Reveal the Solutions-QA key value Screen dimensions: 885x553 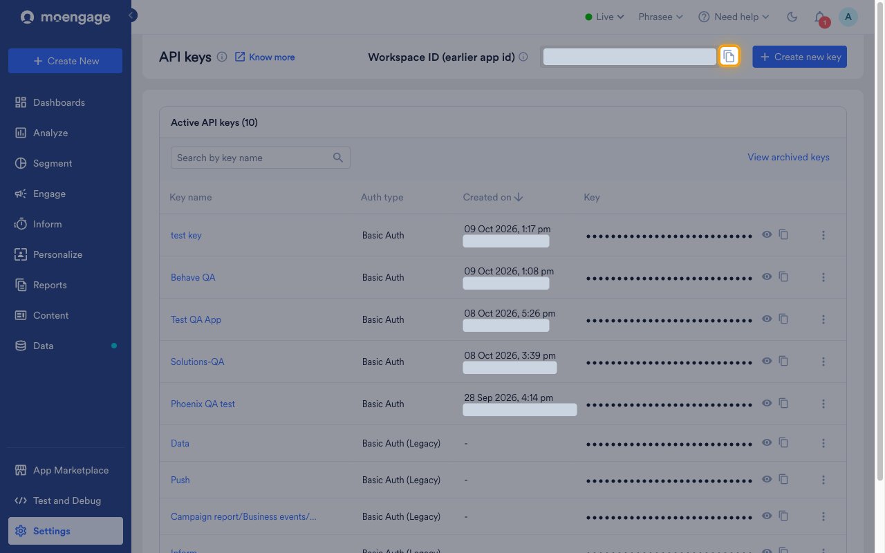767,362
